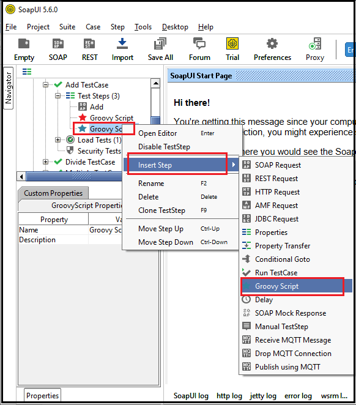This screenshot has width=356, height=405.
Task: Select REST Request icon in submenu
Action: pos(247,178)
